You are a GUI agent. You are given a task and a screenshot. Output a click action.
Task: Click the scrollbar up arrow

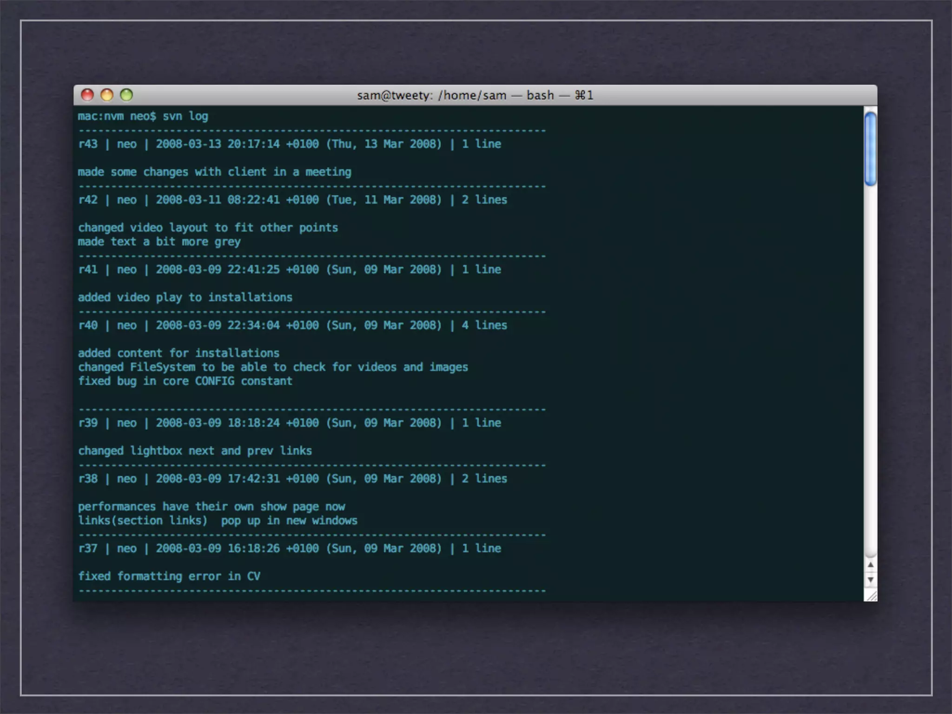(870, 565)
